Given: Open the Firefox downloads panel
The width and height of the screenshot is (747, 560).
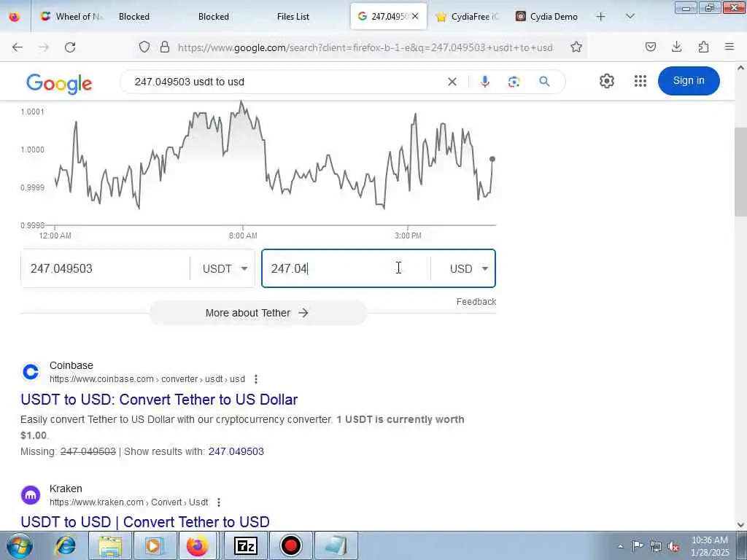Looking at the screenshot, I should pos(676,47).
